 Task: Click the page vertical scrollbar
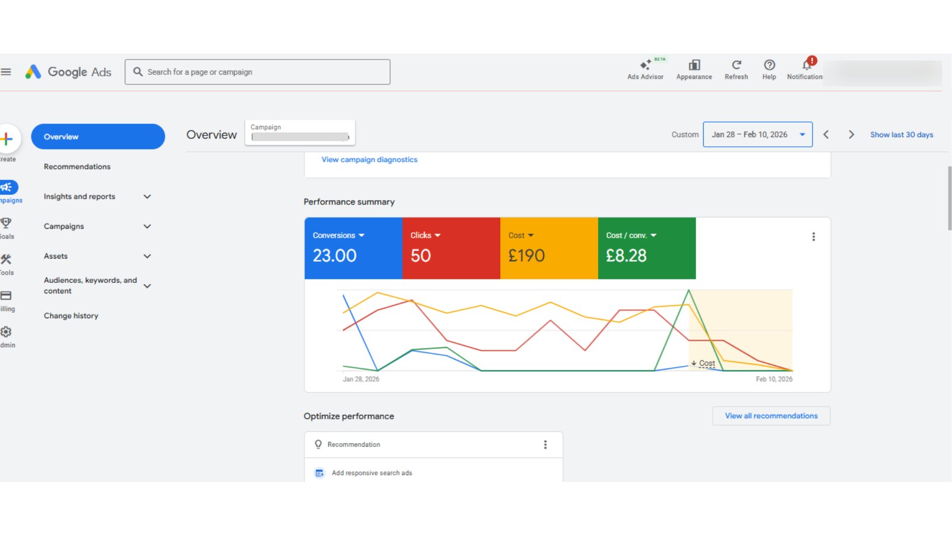tap(950, 198)
